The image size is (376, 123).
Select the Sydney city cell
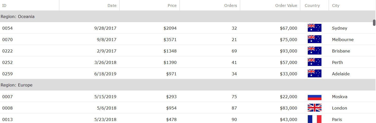pyautogui.click(x=339, y=28)
